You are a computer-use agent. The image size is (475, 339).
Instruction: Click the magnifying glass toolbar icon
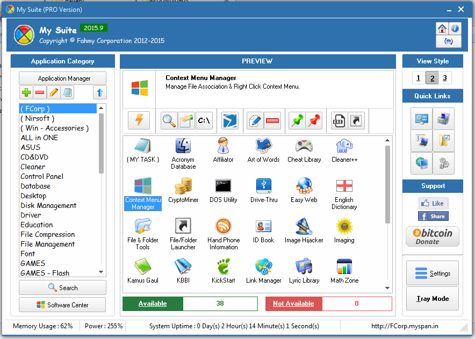(169, 120)
